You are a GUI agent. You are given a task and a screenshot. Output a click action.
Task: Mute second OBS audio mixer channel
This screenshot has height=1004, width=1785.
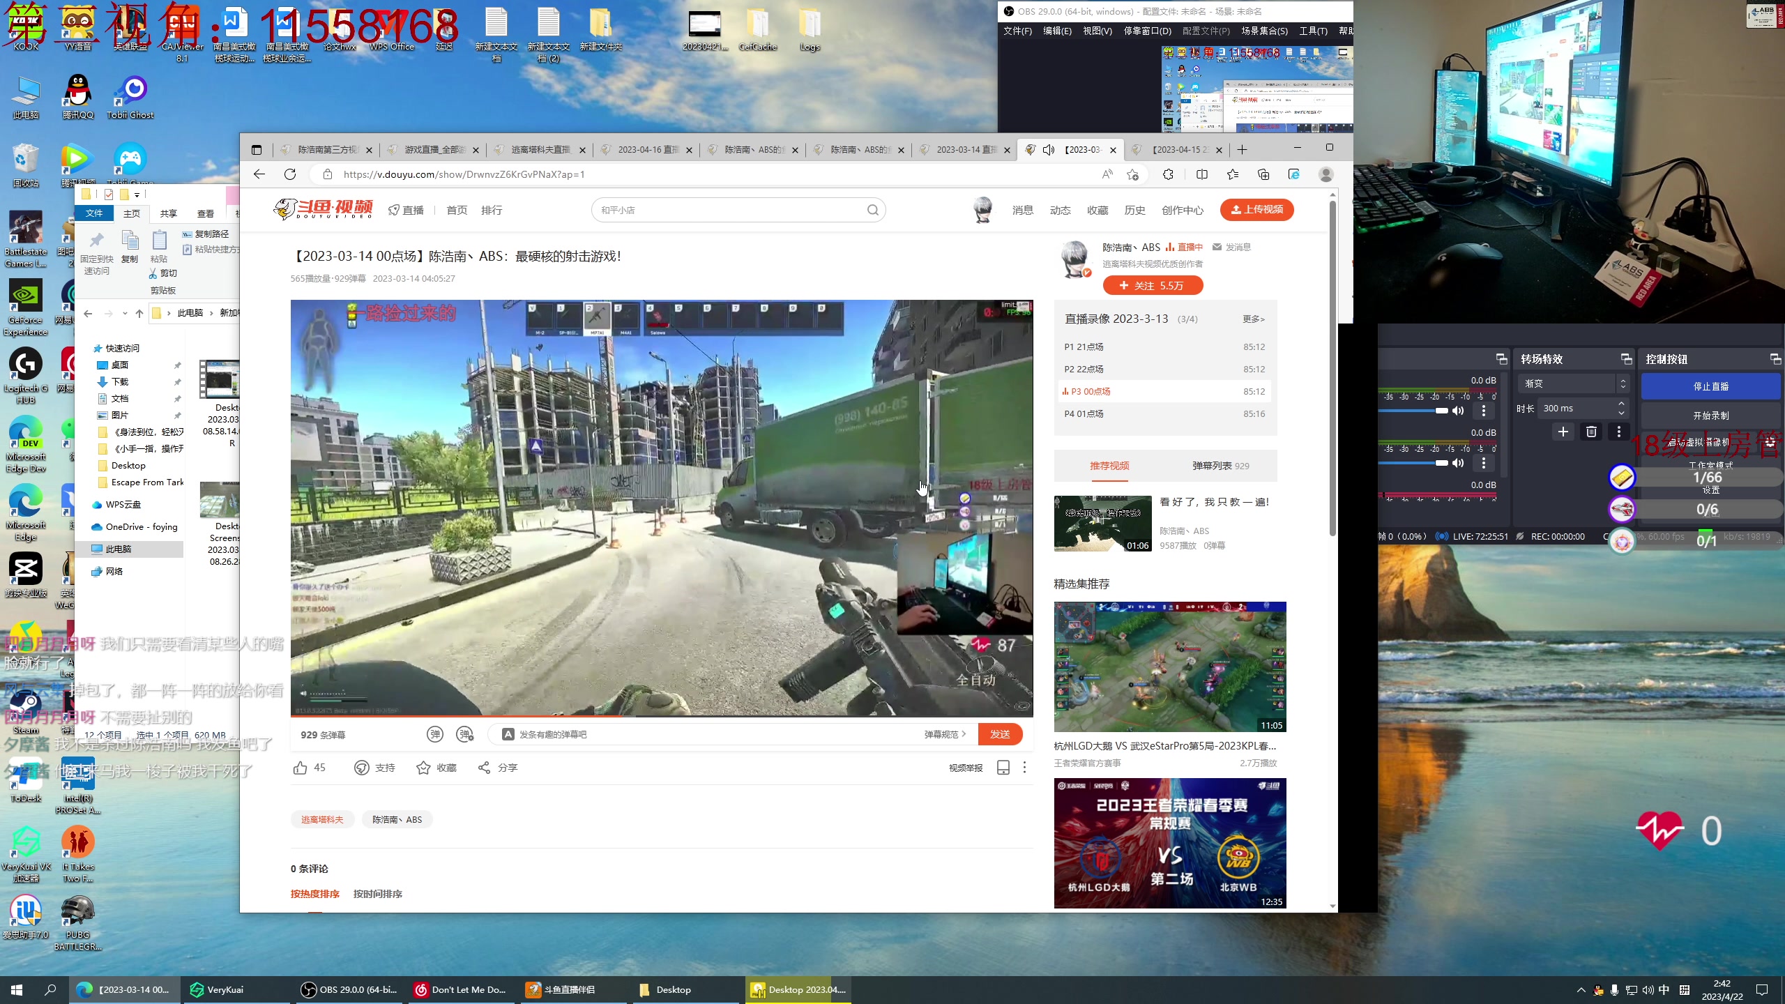click(1458, 463)
